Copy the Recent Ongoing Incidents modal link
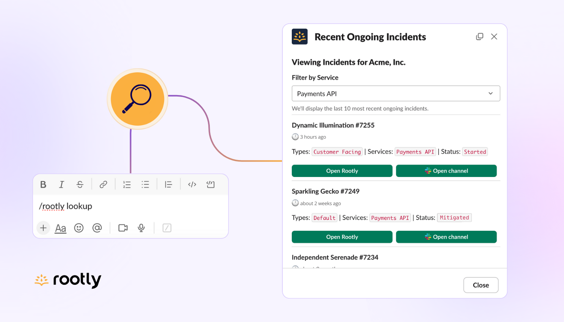564x322 pixels. click(x=479, y=36)
